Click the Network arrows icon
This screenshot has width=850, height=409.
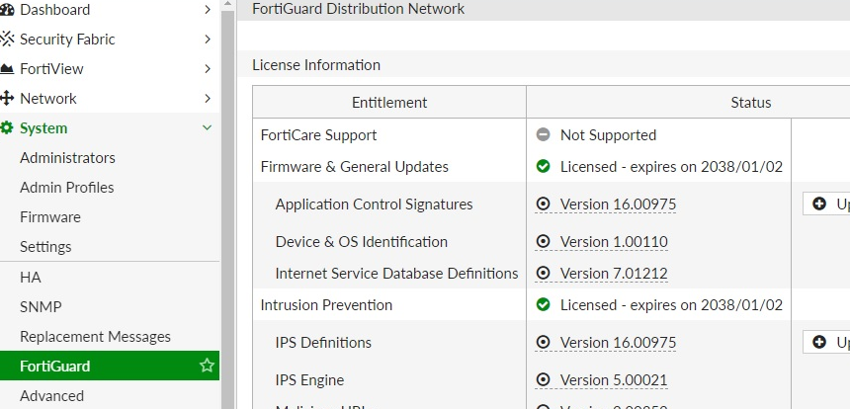(x=7, y=99)
